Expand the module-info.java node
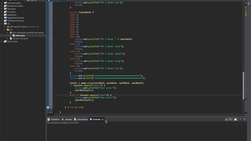Screen dimensions: 251x141 coord(7,38)
